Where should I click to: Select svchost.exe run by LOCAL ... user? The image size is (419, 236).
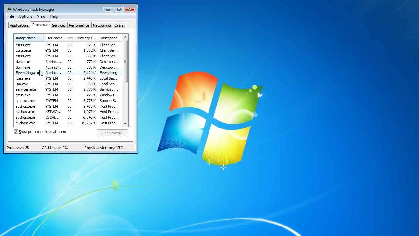(67, 117)
